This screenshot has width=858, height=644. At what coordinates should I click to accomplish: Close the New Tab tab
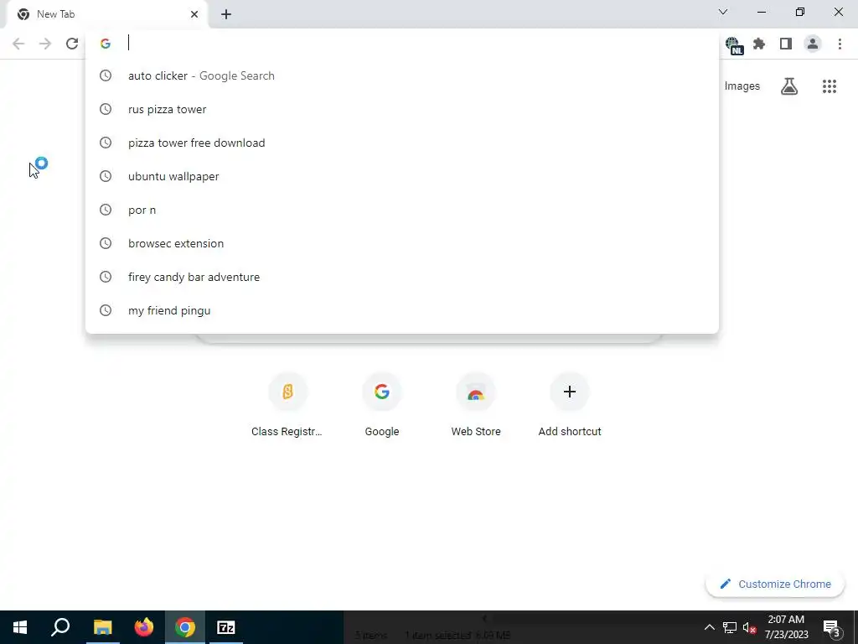pos(194,14)
